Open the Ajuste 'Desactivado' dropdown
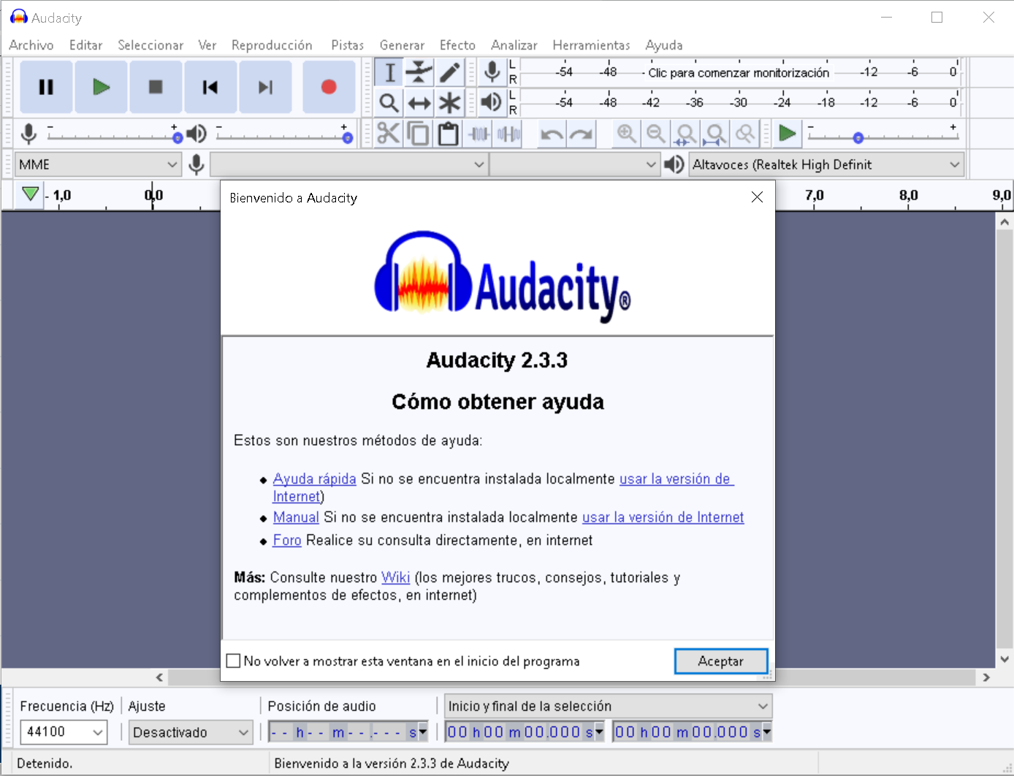Viewport: 1014px width, 776px height. click(x=191, y=732)
